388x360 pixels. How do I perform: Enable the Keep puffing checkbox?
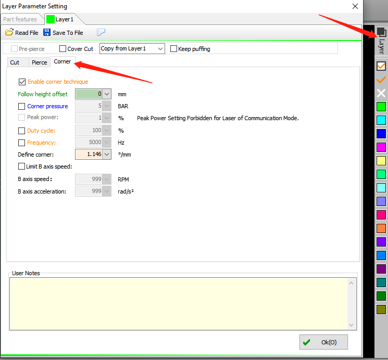click(x=174, y=49)
